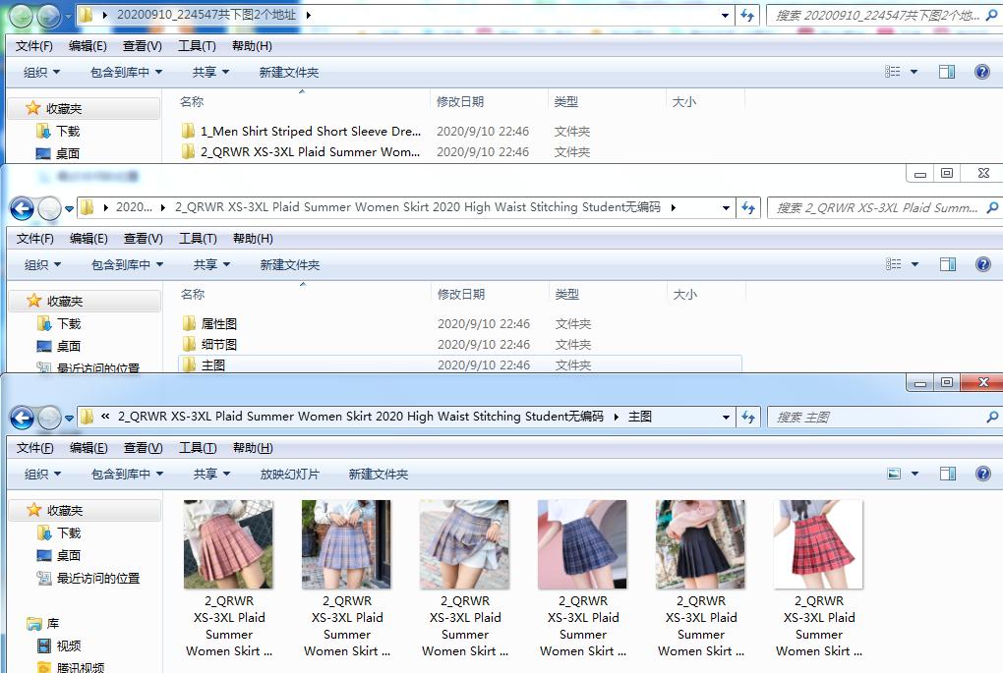Viewport: 1003px width, 673px height.
Task: Open the address bar history dropdown arrow
Action: click(x=725, y=417)
